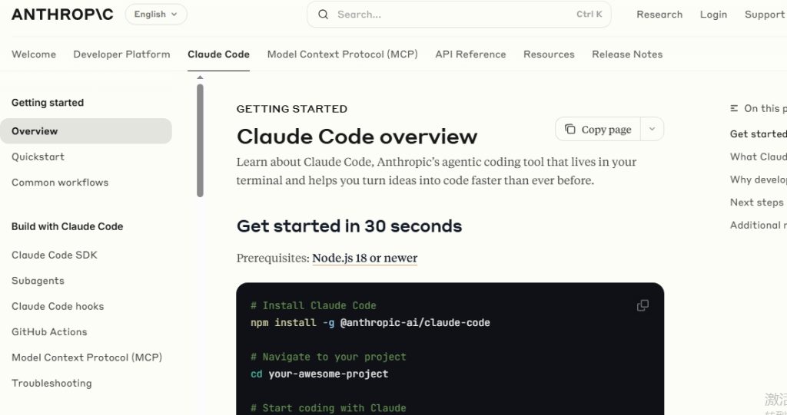Open the English language dropdown
Viewport: 787px width, 415px height.
[x=155, y=14]
